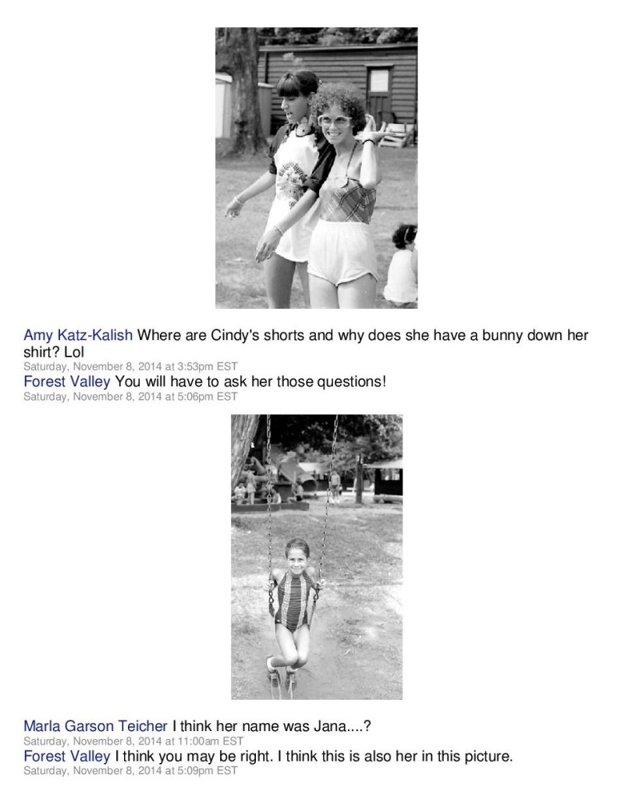Click the 11:00am EST comment timestamp
Image resolution: width=628 pixels, height=799 pixels.
coord(133,741)
